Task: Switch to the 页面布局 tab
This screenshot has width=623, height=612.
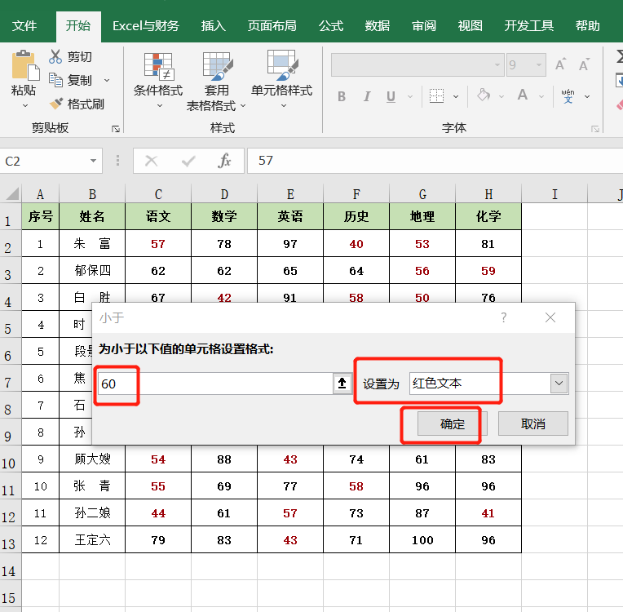Action: (x=272, y=26)
